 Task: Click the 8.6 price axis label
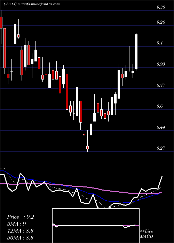pyautogui.click(x=160, y=106)
